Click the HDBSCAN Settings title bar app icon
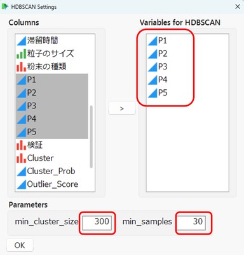The image size is (244, 255). [5, 6]
